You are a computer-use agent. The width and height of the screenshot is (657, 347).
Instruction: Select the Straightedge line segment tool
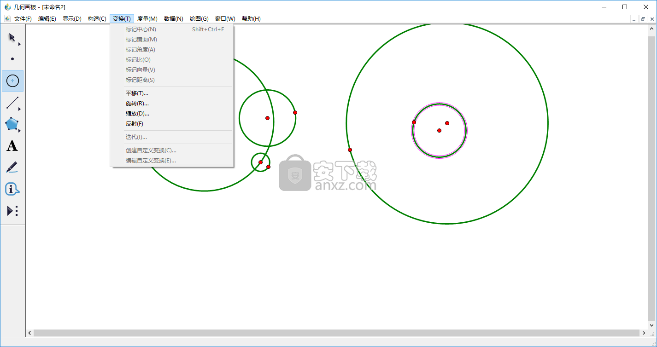pyautogui.click(x=12, y=103)
